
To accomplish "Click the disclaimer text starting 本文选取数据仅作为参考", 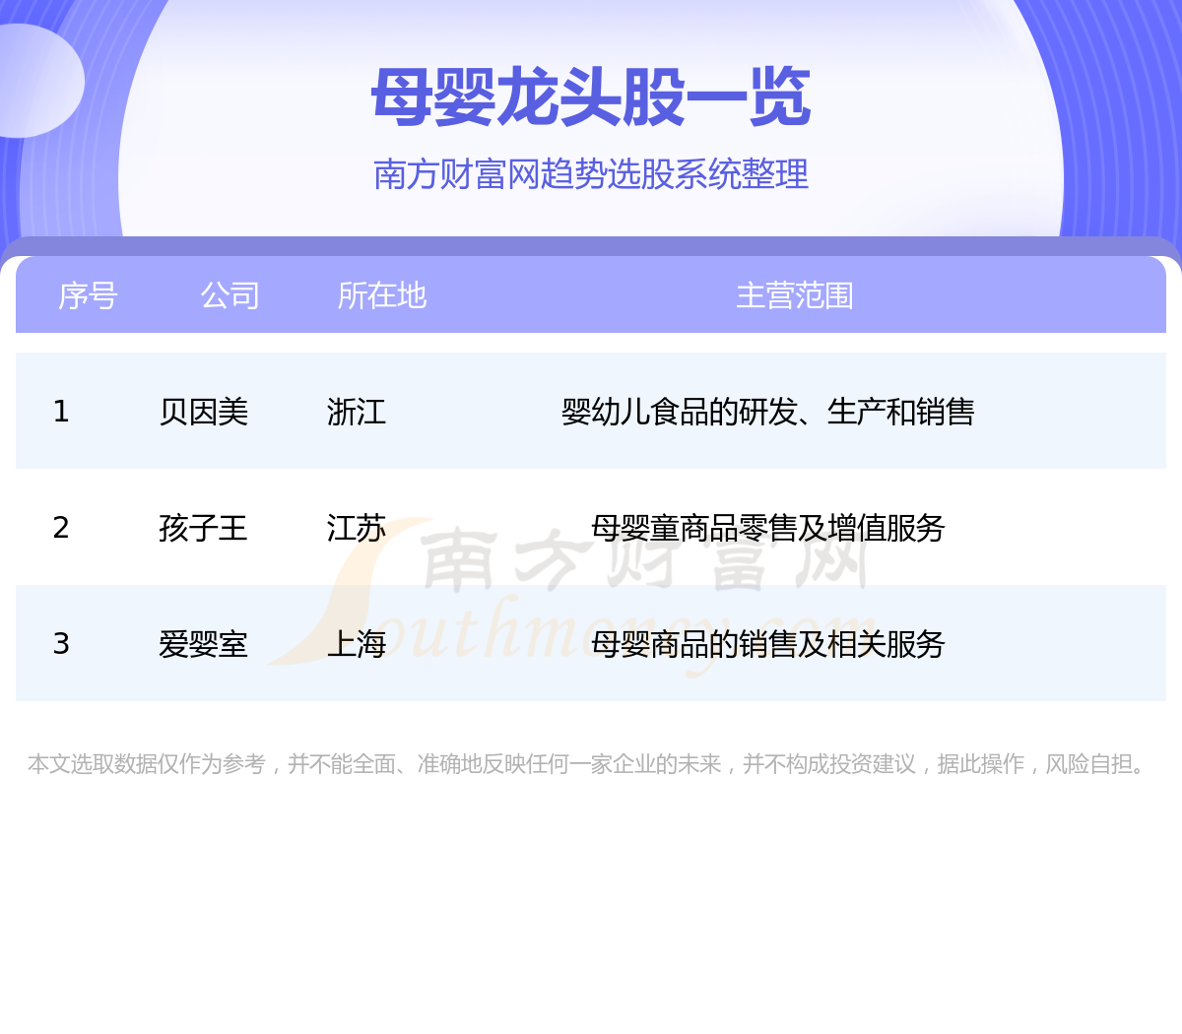I will click(x=589, y=764).
